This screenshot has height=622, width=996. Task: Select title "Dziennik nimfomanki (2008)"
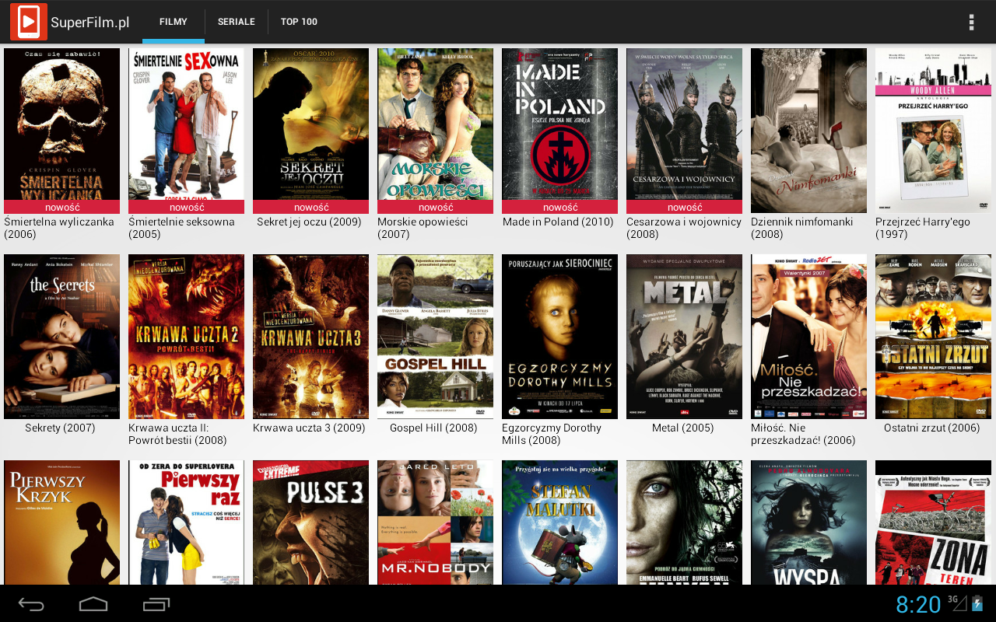point(802,228)
